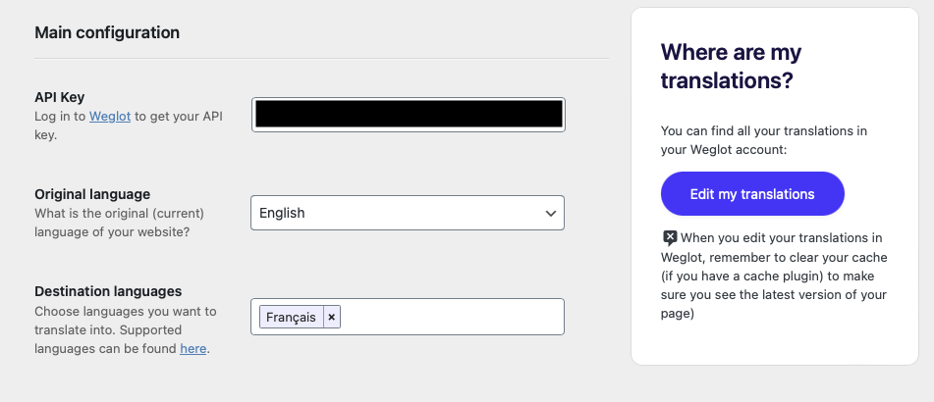Click the Edit my translations button
934x402 pixels.
pyautogui.click(x=752, y=194)
